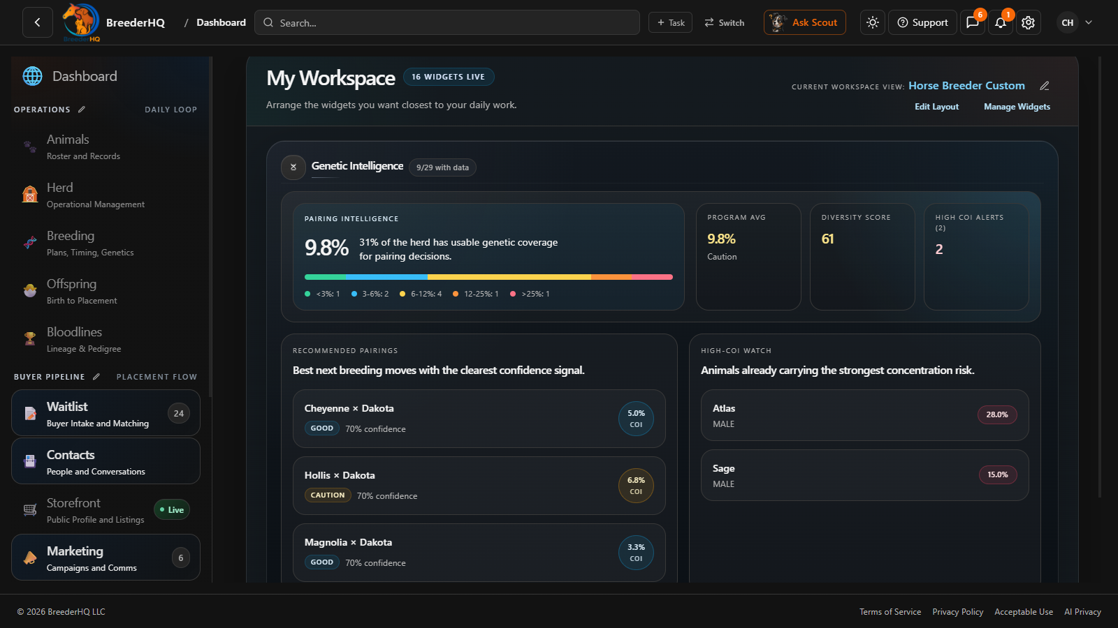Viewport: 1118px width, 628px height.
Task: Click the Marketing megaphone icon
Action: pos(30,558)
